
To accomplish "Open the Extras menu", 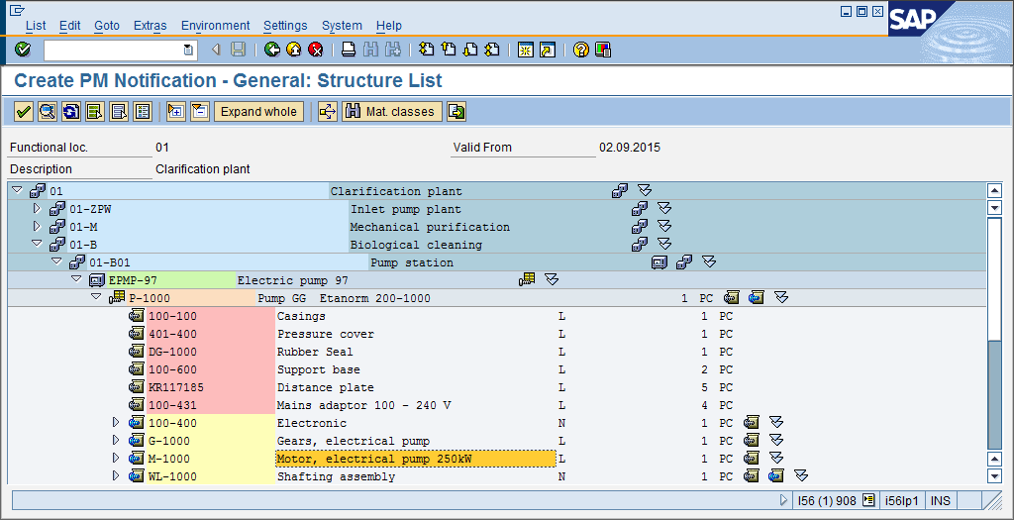I will [x=151, y=26].
